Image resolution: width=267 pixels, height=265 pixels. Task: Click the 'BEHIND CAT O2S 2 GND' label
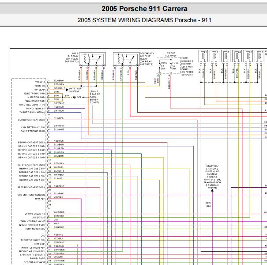(31, 146)
